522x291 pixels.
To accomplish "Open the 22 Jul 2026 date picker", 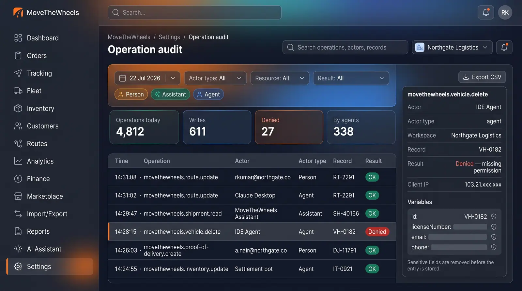I will coord(147,78).
